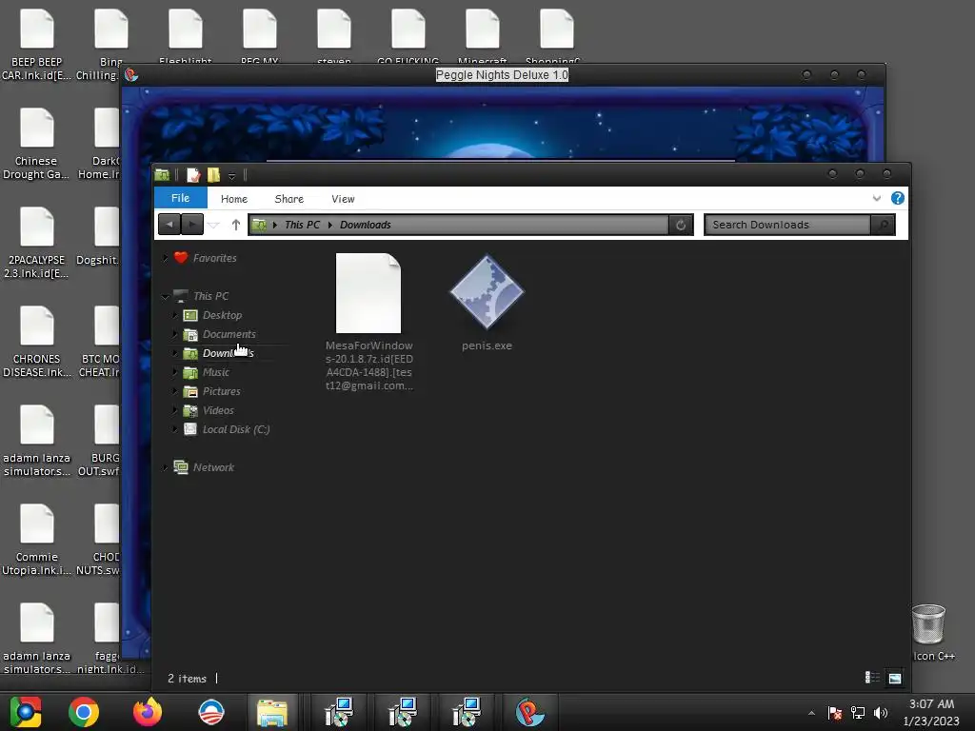Open the recent locations dropdown arrow
Screen dimensions: 975x731
213,225
